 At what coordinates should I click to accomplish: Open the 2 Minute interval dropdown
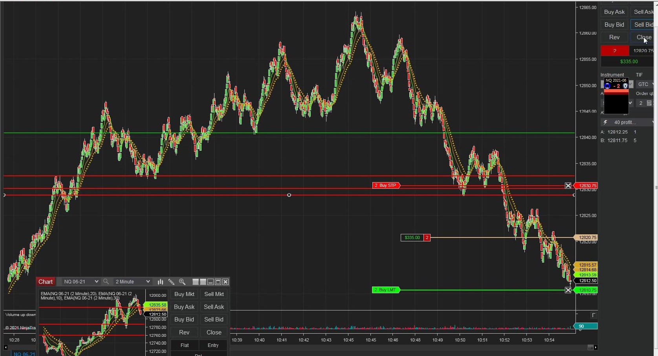point(133,281)
